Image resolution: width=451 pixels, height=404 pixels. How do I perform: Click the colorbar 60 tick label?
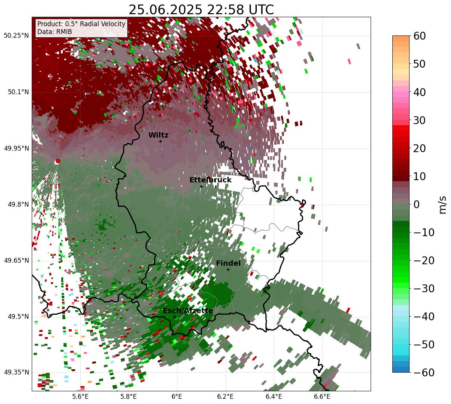419,36
